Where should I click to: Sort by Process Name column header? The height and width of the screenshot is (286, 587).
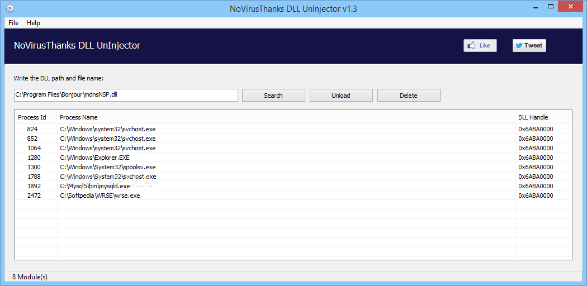(286, 117)
